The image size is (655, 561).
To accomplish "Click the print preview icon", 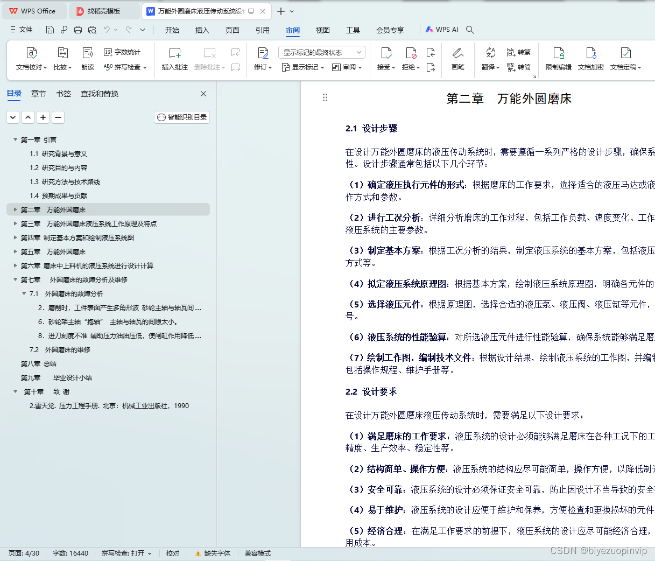I will [92, 30].
